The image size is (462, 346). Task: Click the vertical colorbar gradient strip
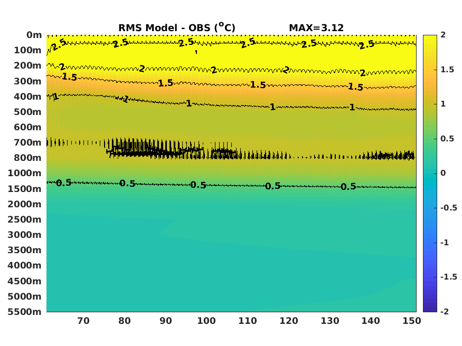click(430, 174)
